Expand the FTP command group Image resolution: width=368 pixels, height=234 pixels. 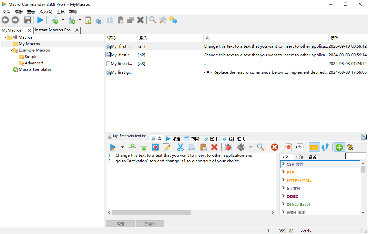(283, 172)
